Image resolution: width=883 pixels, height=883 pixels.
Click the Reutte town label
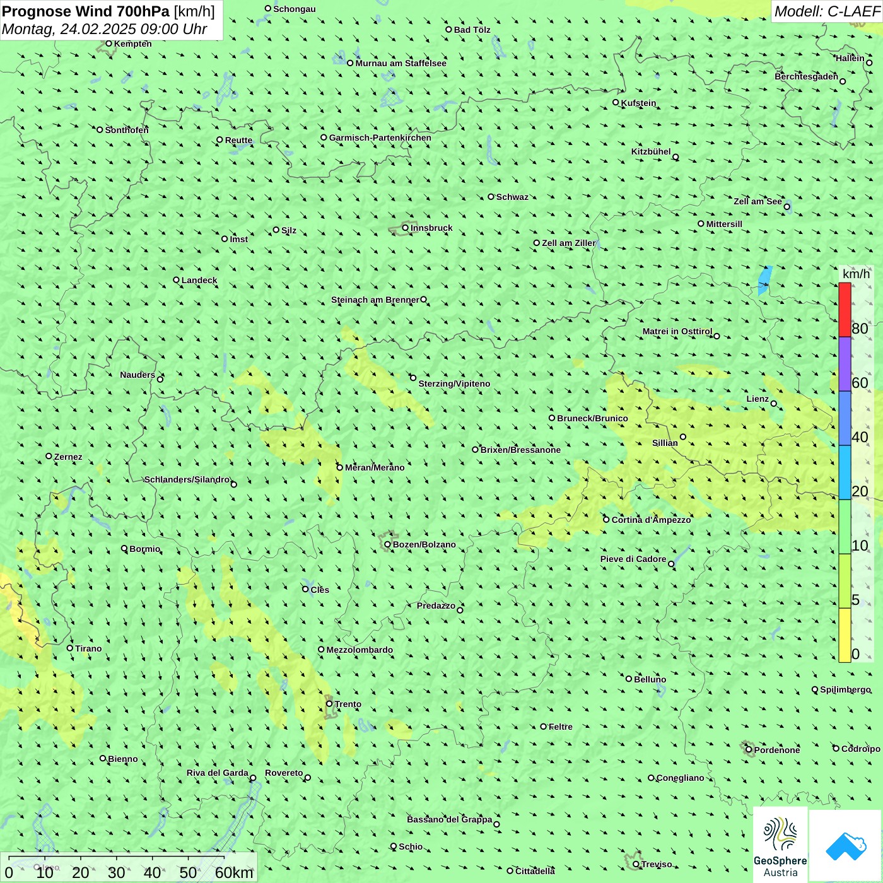(x=238, y=140)
